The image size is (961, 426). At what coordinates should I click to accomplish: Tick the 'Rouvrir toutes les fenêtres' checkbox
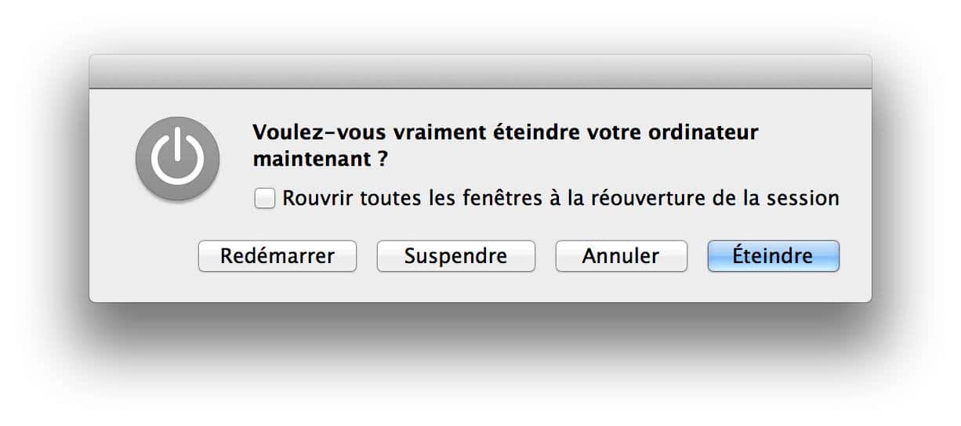click(x=265, y=199)
